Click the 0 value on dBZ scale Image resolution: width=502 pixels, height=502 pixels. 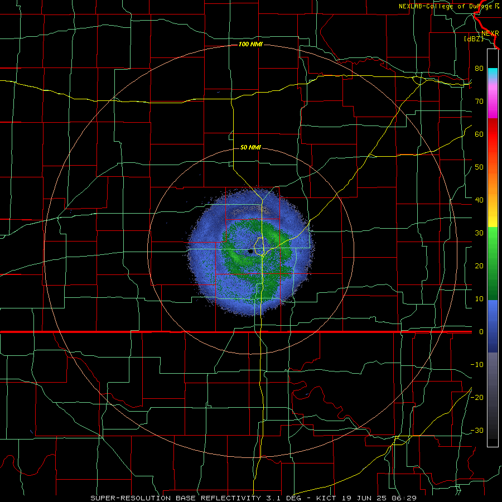click(x=481, y=332)
